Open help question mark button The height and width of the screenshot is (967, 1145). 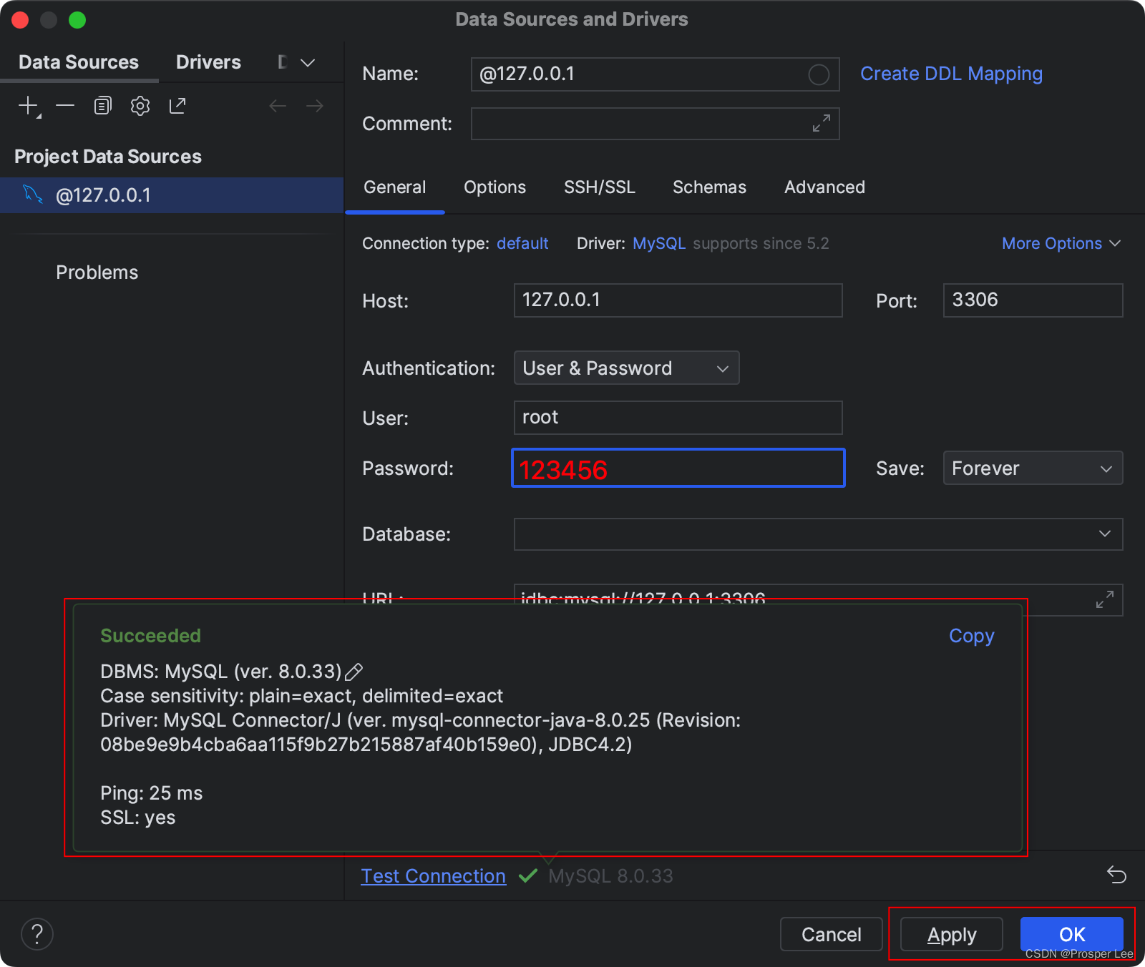click(37, 934)
